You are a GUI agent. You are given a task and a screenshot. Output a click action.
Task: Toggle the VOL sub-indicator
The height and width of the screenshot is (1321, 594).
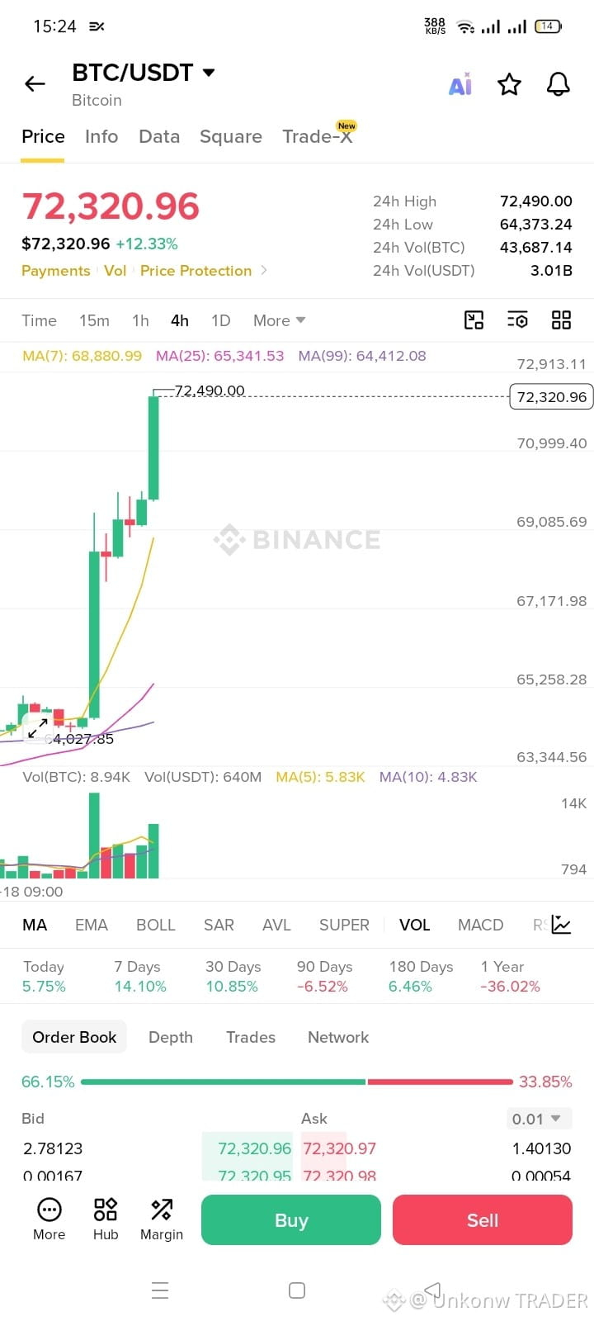pyautogui.click(x=415, y=925)
